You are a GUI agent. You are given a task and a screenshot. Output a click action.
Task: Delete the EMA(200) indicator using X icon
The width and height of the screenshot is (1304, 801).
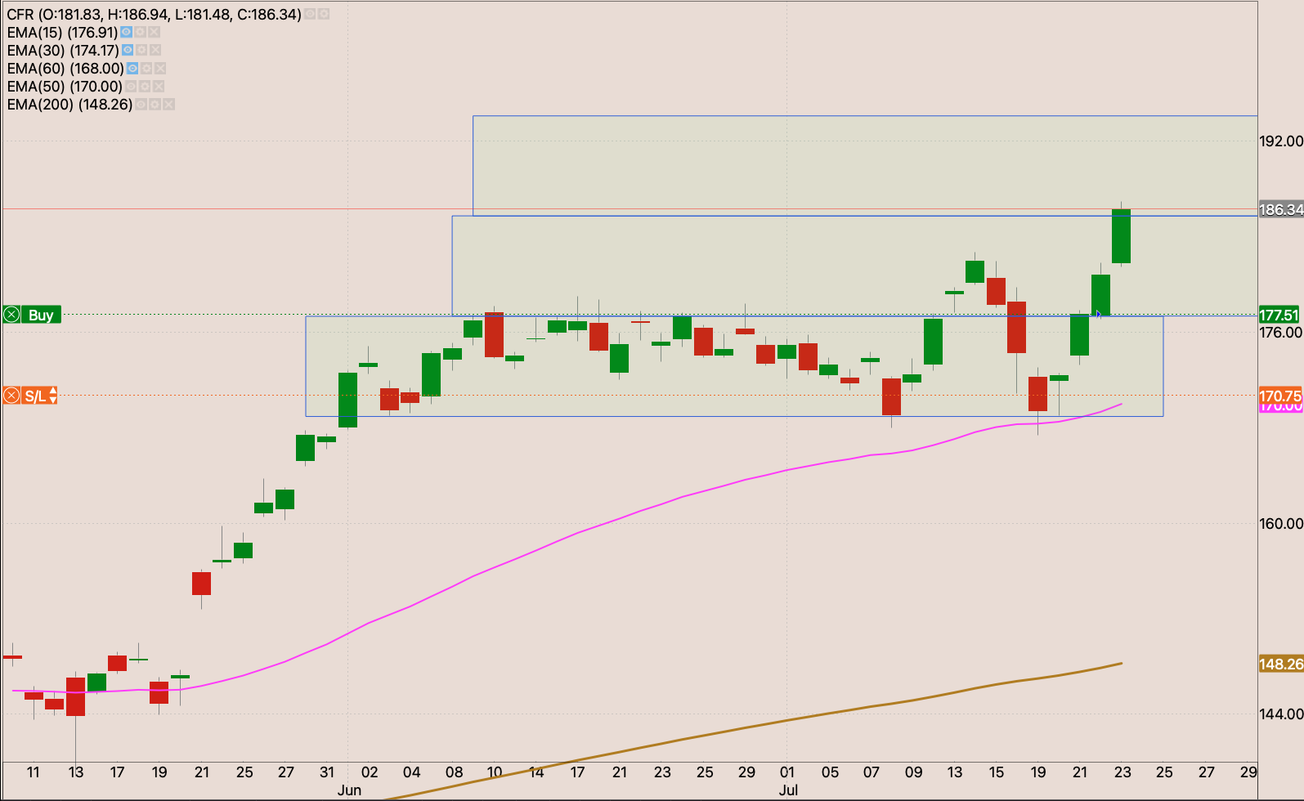pos(168,105)
